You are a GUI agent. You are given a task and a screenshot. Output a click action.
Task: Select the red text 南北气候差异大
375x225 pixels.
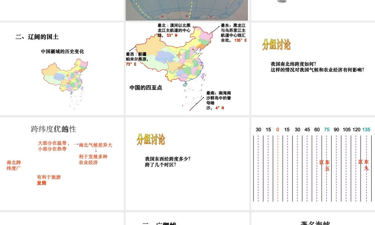pyautogui.click(x=95, y=145)
